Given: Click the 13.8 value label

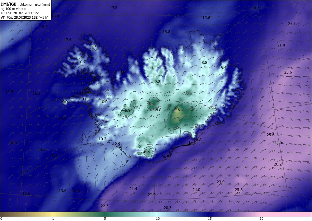Looking at the screenshot, I should 166,32.
